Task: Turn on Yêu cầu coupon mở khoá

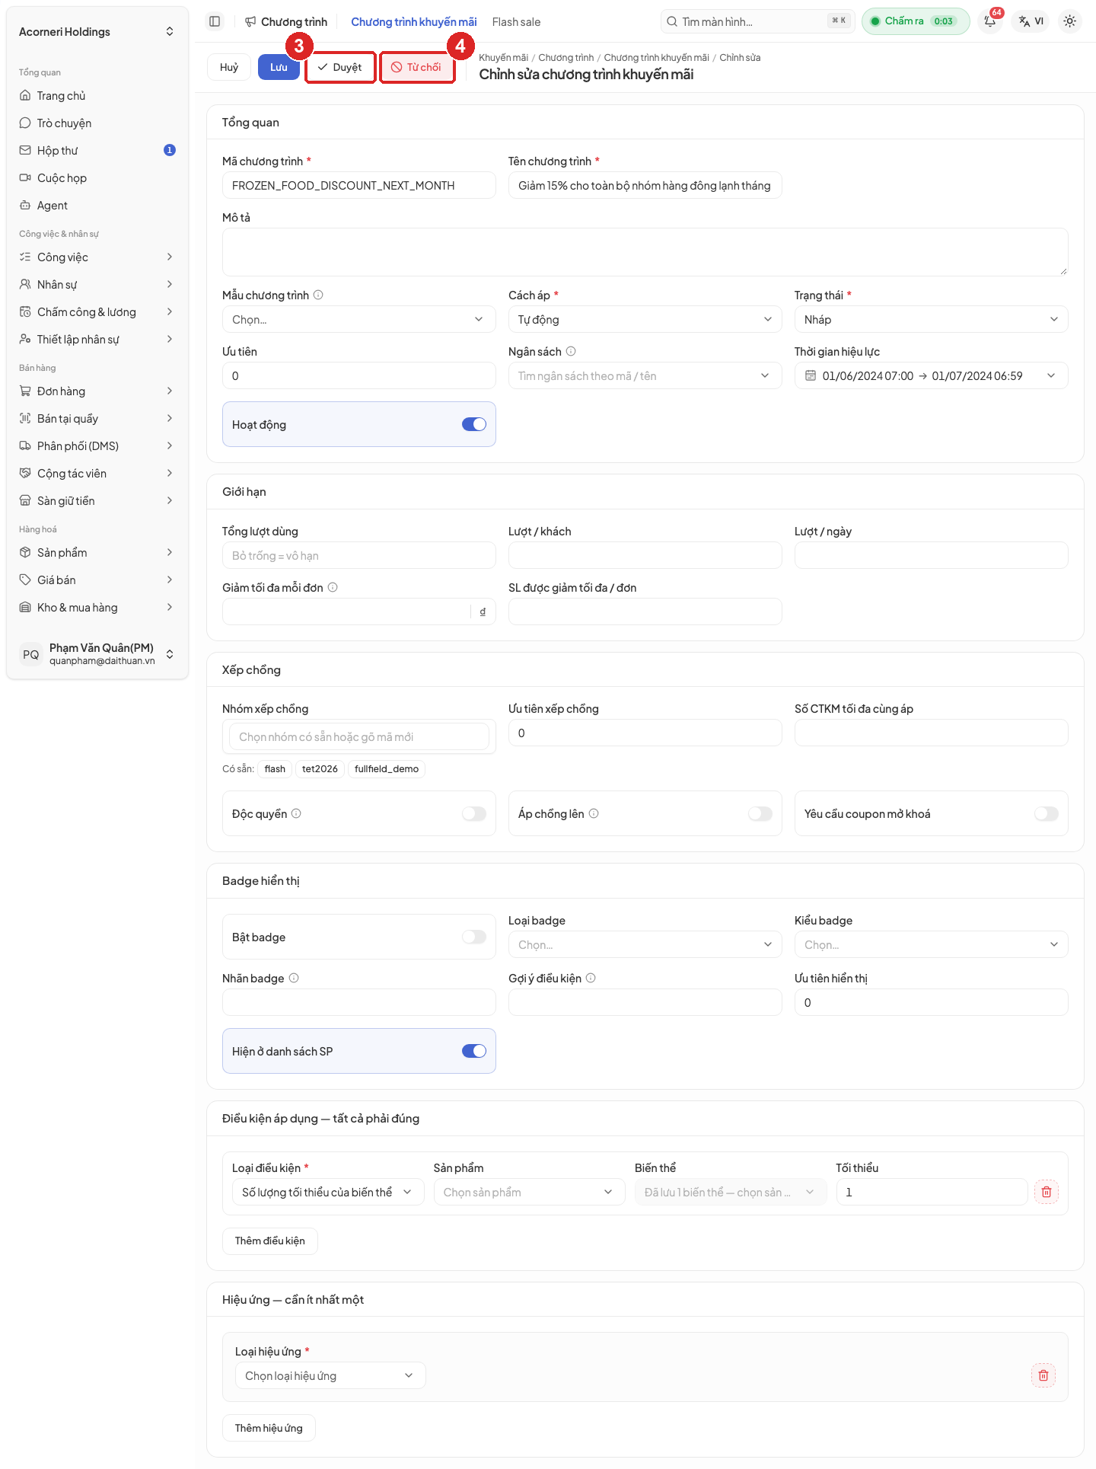Action: click(1047, 813)
